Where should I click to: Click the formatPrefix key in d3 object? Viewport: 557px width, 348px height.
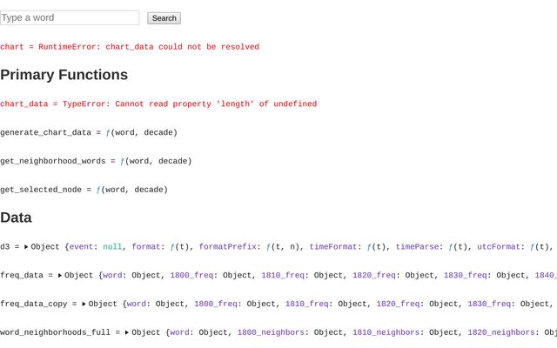[228, 247]
